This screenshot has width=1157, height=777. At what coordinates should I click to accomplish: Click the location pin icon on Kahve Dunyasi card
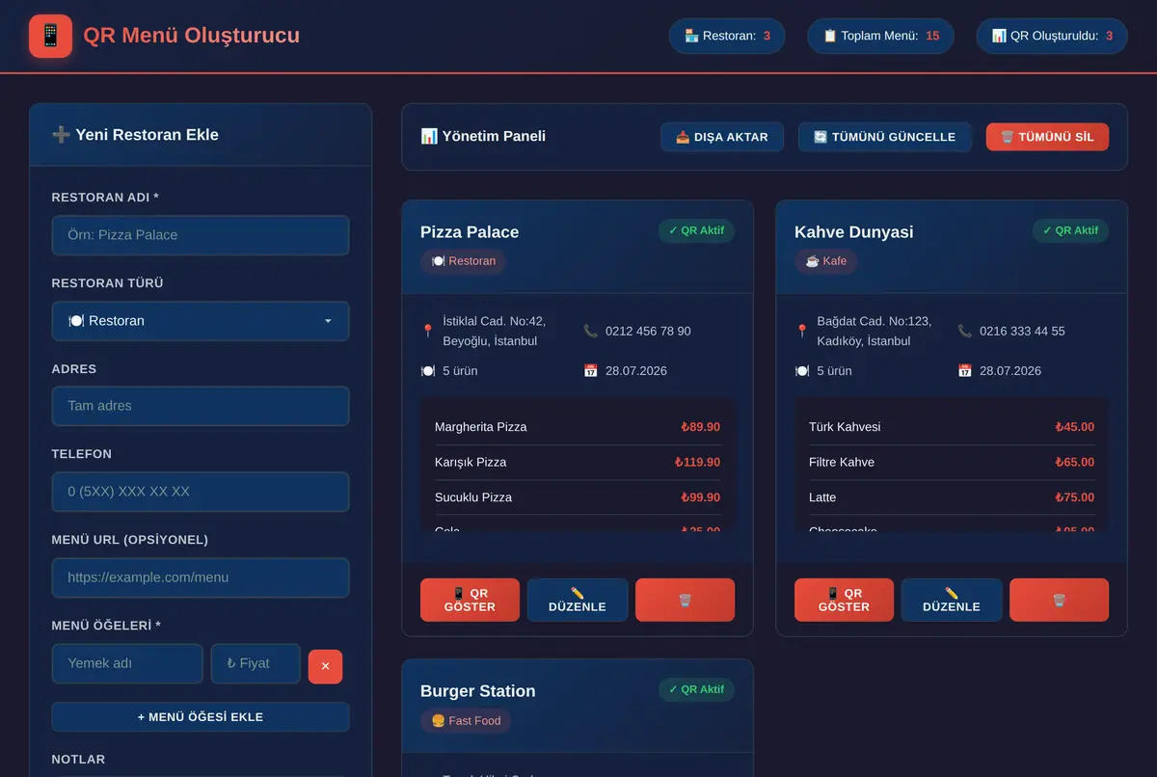[802, 331]
